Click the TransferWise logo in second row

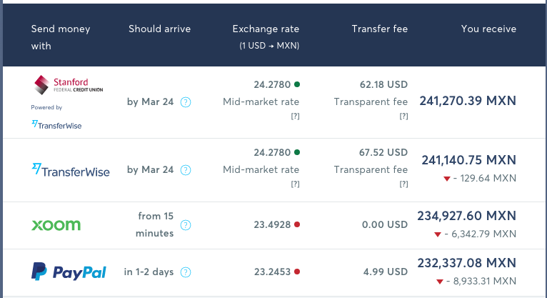[71, 170]
